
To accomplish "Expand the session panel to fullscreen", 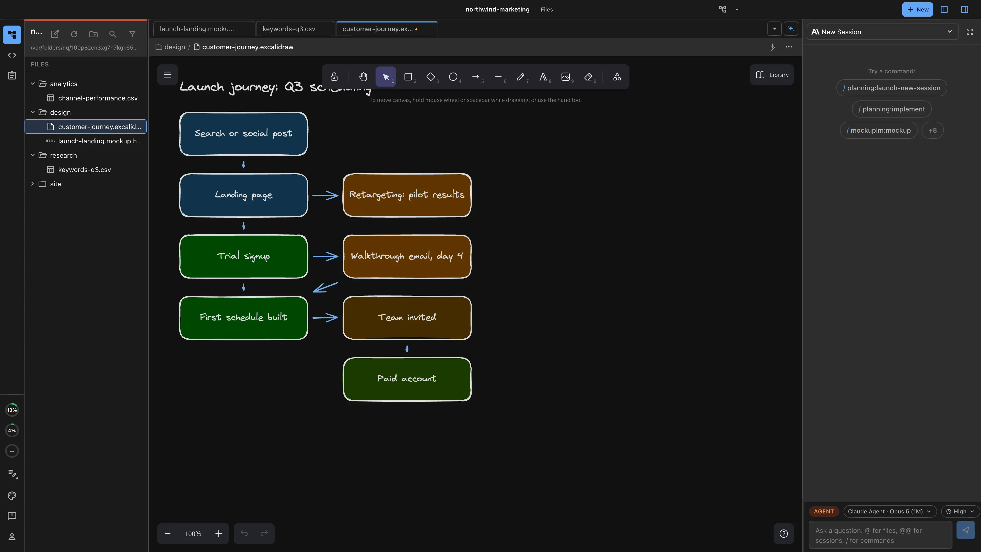I will click(970, 32).
